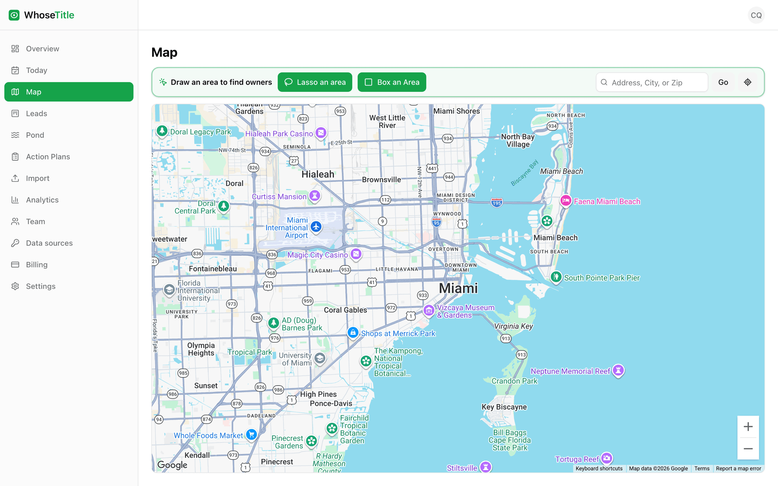Zoom in on the map
The height and width of the screenshot is (486, 778).
(x=748, y=427)
